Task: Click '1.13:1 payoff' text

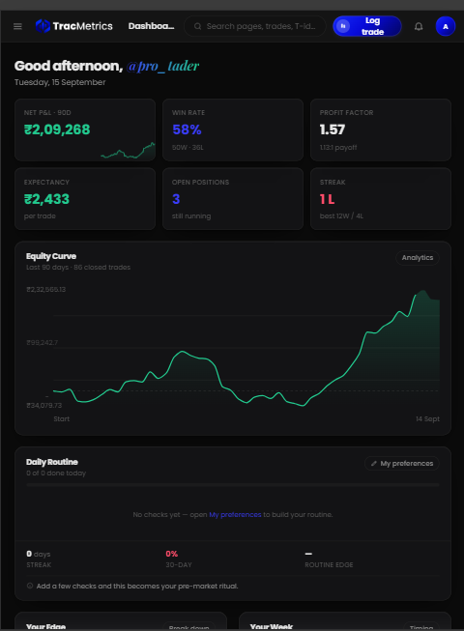Action: coord(338,147)
